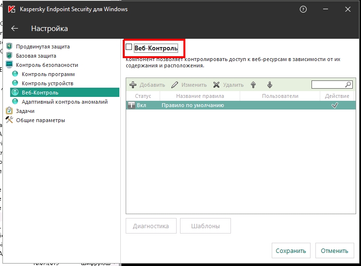Collapse Контроль безопасности section
The height and width of the screenshot is (266, 361).
pos(47,65)
